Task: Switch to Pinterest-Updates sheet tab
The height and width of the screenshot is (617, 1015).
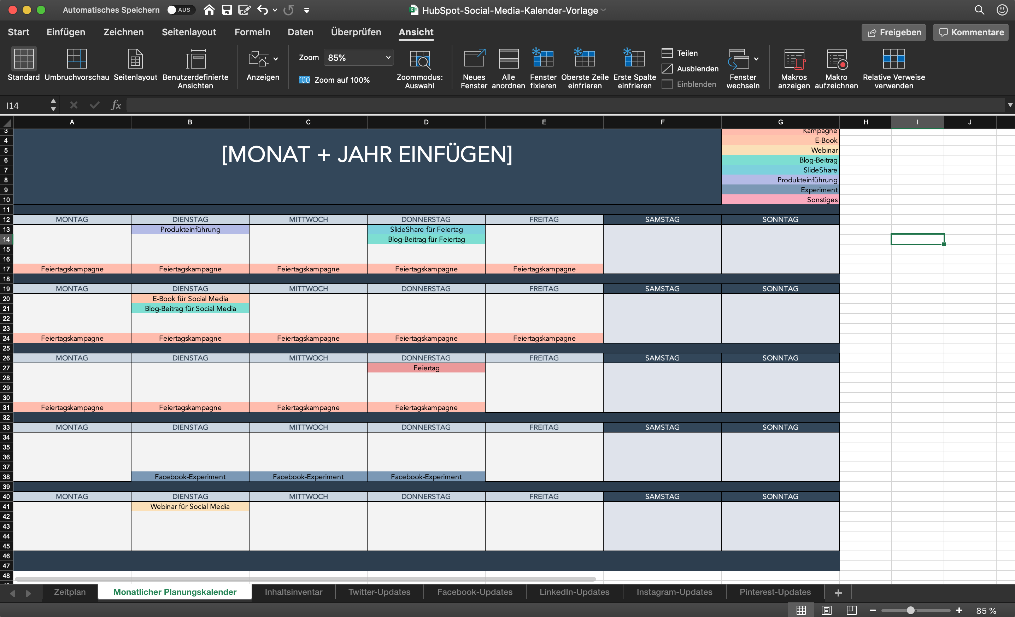Action: click(x=775, y=592)
